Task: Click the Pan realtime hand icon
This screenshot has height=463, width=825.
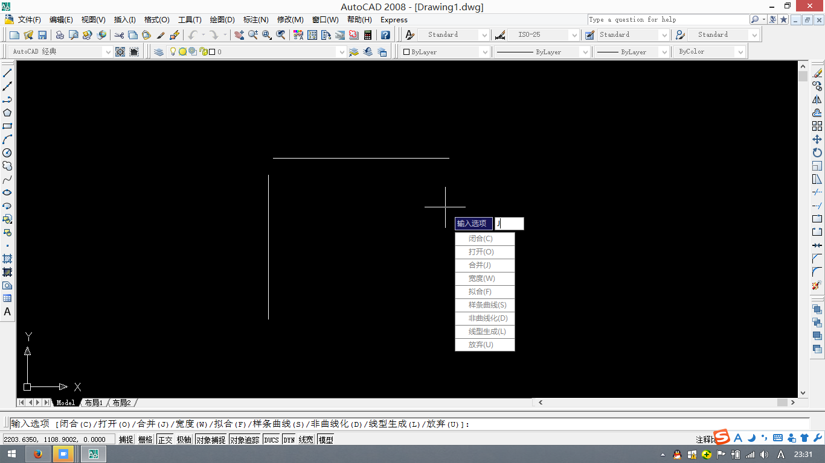Action: [239, 35]
